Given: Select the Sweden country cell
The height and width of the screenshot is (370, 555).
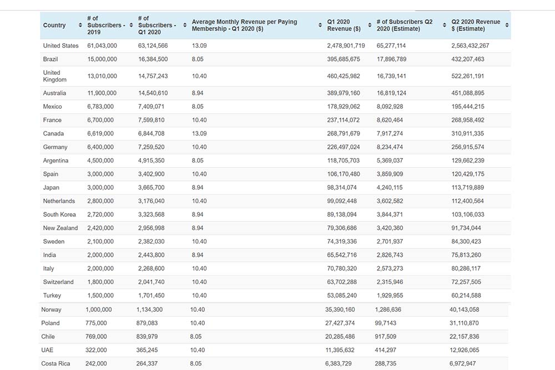Looking at the screenshot, I should 54,241.
